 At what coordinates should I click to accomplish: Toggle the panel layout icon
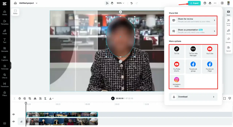click(222, 3)
